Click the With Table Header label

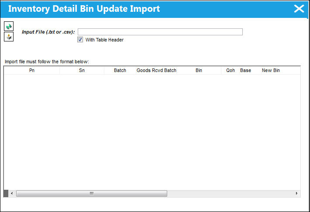click(104, 40)
